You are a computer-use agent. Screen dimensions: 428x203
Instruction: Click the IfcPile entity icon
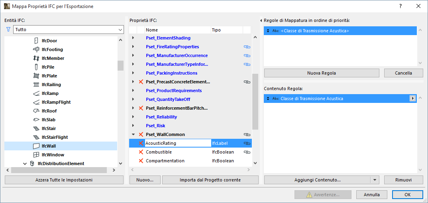pyautogui.click(x=36, y=67)
